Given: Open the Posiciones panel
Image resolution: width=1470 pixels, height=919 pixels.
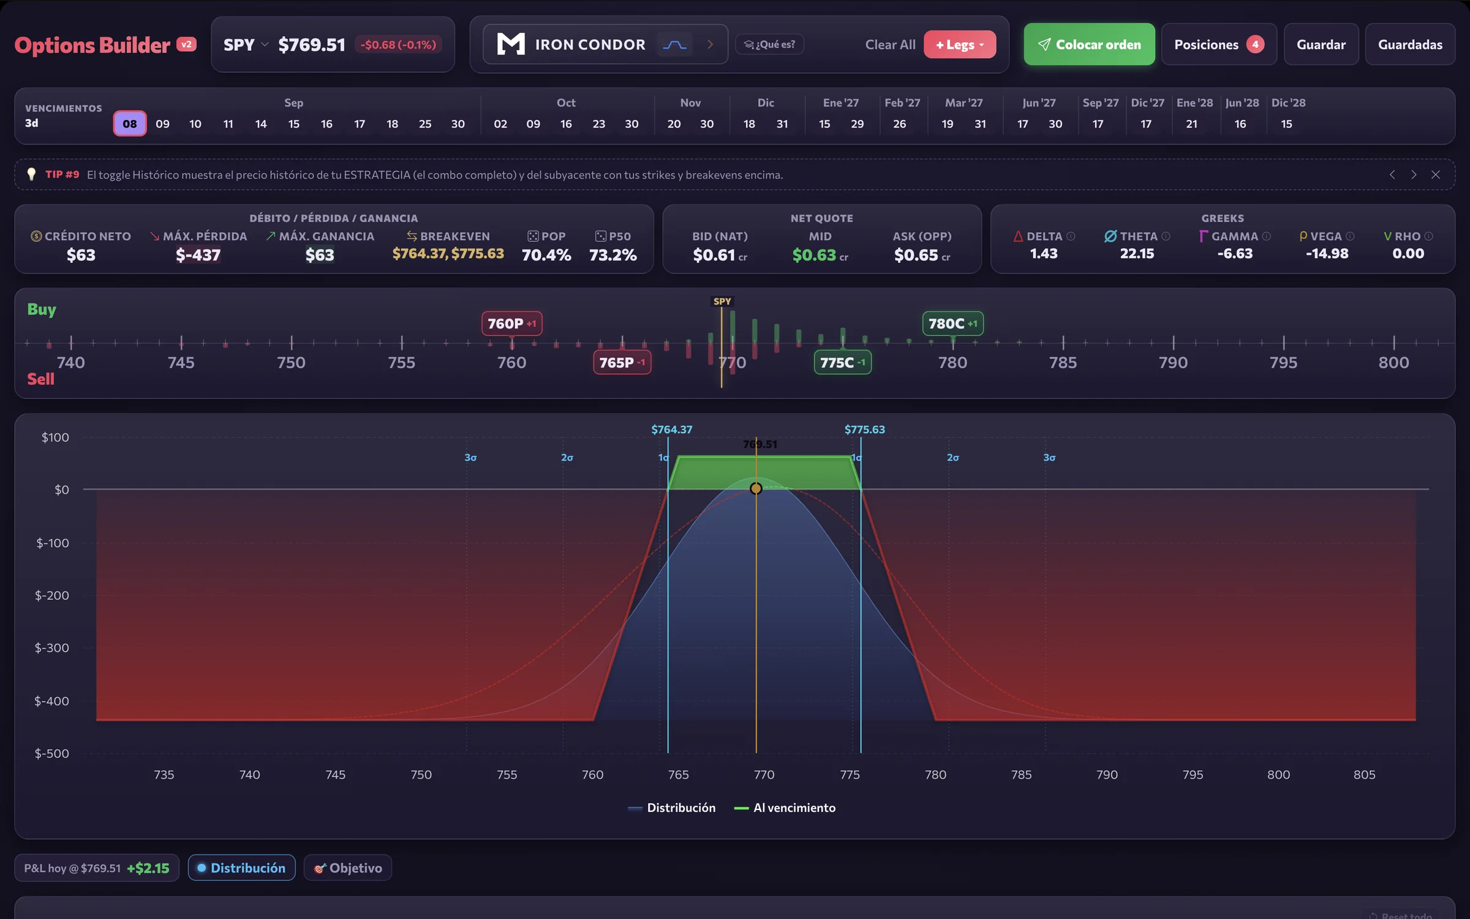Looking at the screenshot, I should (x=1219, y=44).
